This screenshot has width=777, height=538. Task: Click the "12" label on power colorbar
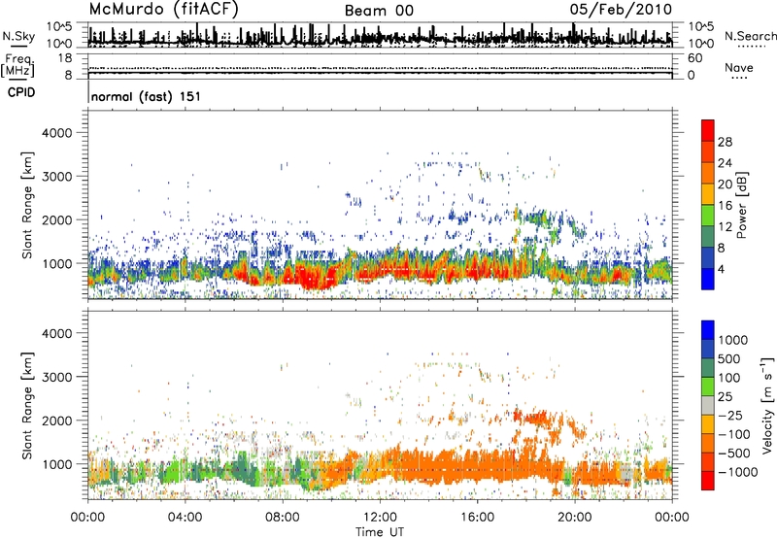click(x=725, y=227)
